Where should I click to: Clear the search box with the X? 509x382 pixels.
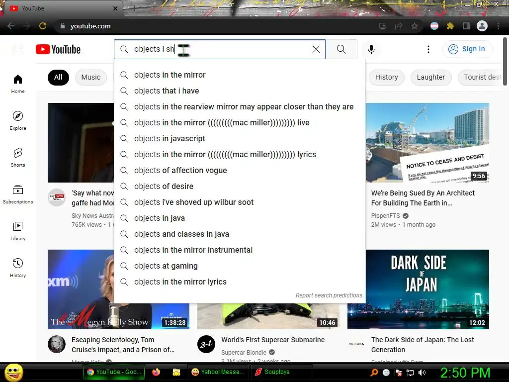pyautogui.click(x=316, y=49)
